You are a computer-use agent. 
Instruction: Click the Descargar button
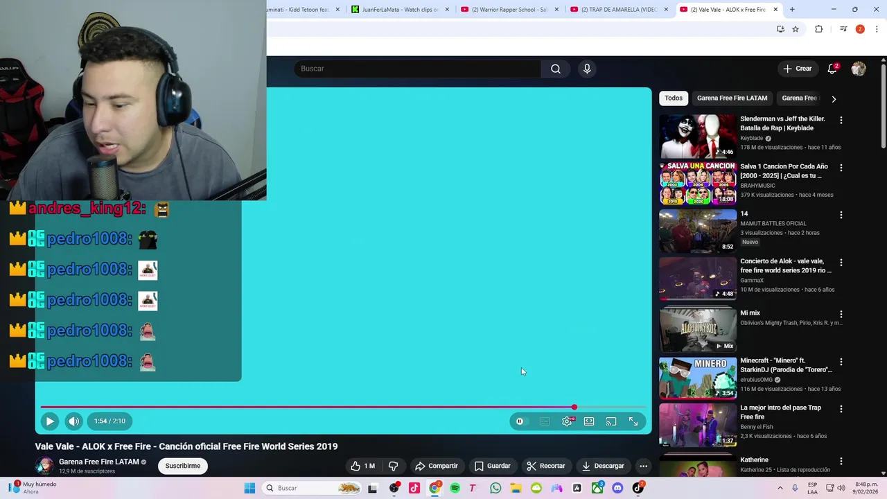click(603, 466)
